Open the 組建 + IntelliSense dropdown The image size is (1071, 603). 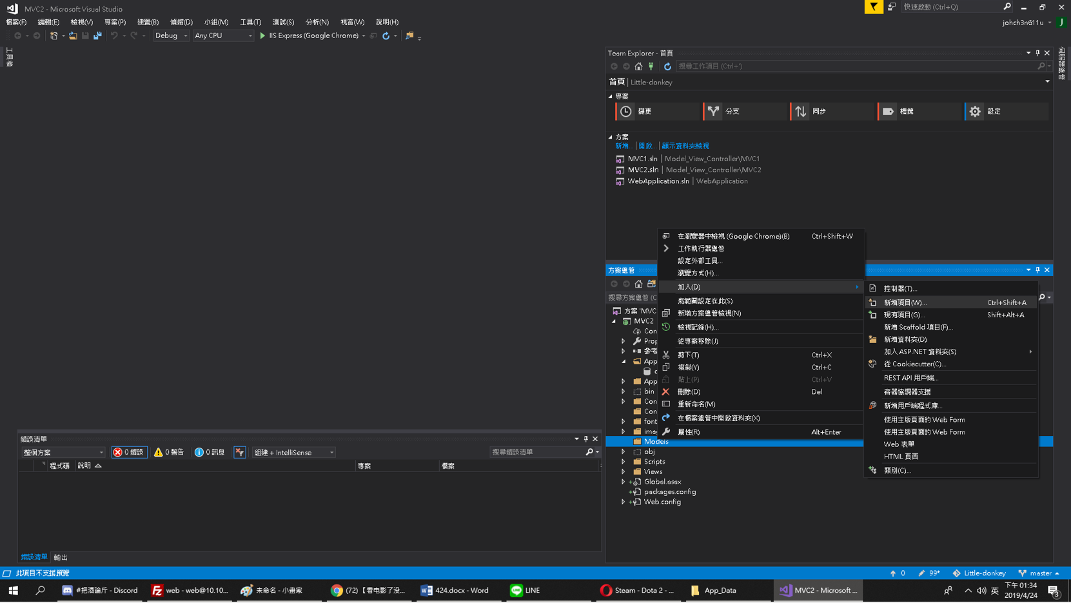coord(293,453)
